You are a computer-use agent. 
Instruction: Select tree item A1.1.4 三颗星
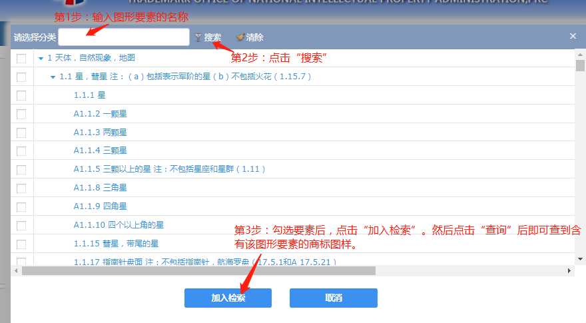(x=100, y=151)
